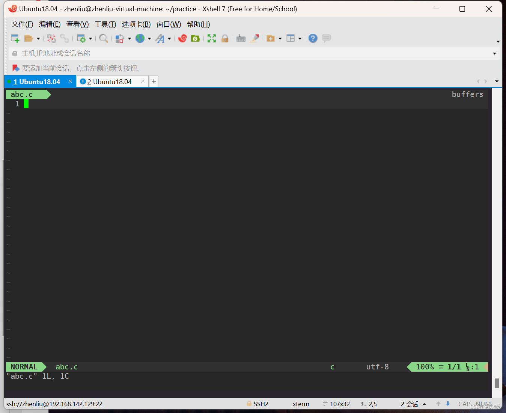The width and height of the screenshot is (506, 413).
Task: Enter full screen with the expand icon
Action: tap(212, 38)
